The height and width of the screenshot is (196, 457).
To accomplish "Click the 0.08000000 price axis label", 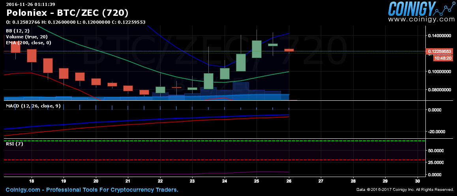I will [x=440, y=90].
